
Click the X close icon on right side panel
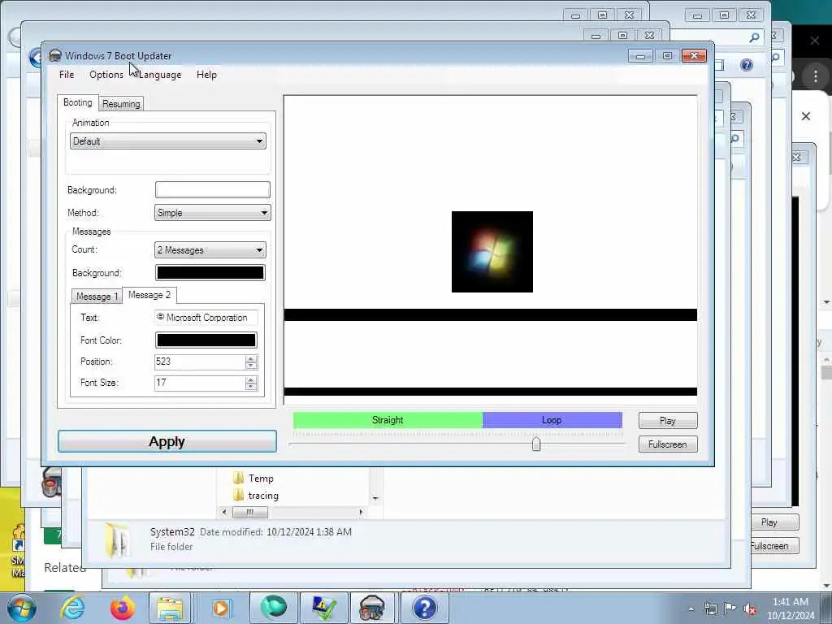[x=805, y=116]
